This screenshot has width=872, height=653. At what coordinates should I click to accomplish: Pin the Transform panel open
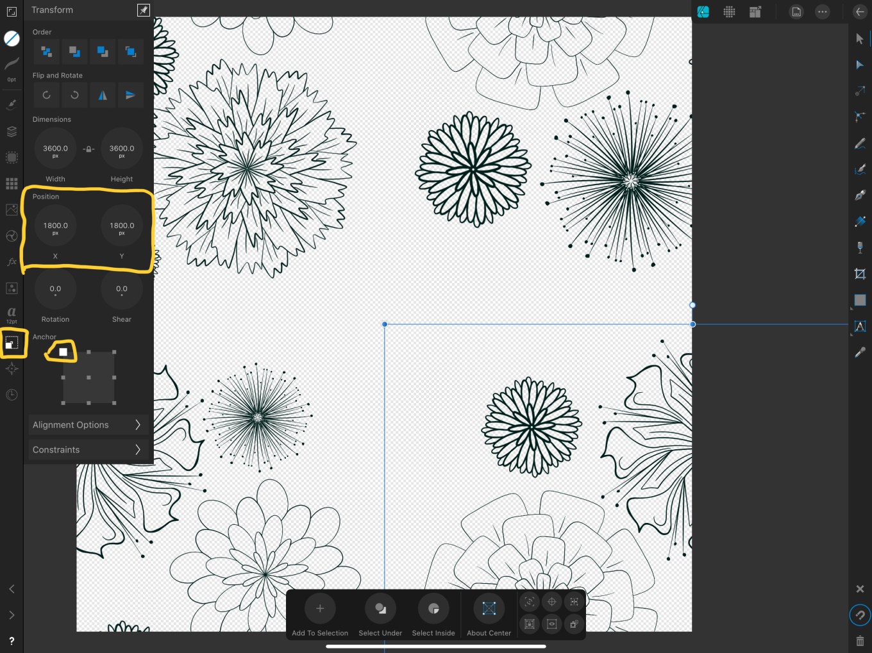(143, 10)
